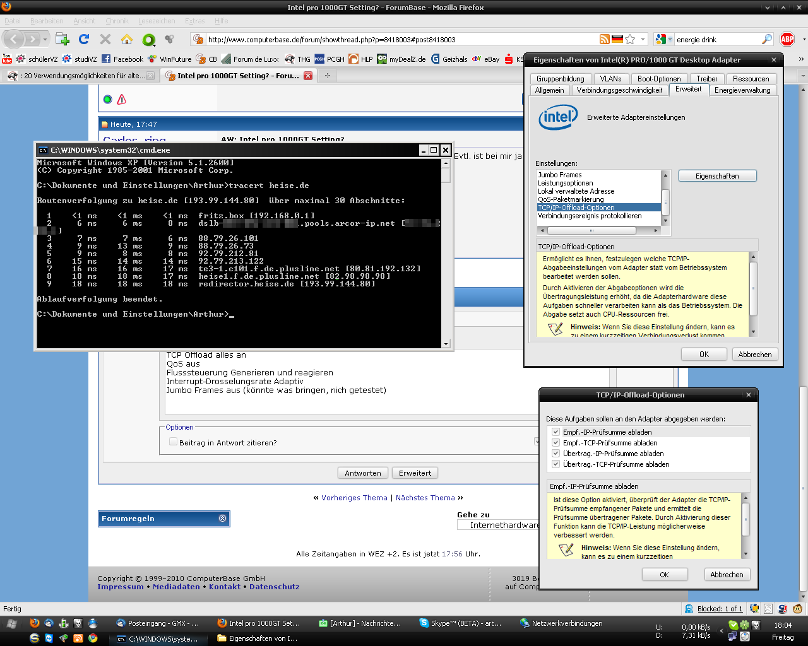
Task: Click the forum Erweitert button
Action: (x=415, y=473)
